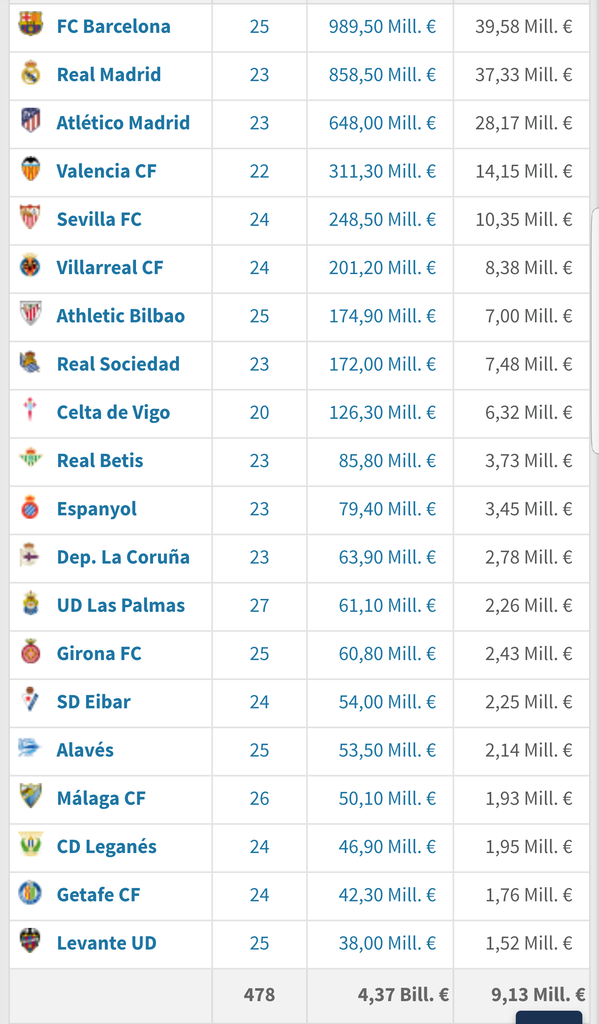Click the Real Sociedad crest
The height and width of the screenshot is (1024, 599).
pyautogui.click(x=30, y=362)
